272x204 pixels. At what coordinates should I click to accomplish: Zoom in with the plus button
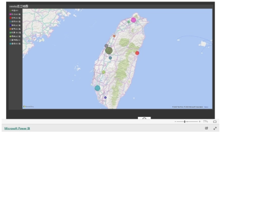coord(199,121)
